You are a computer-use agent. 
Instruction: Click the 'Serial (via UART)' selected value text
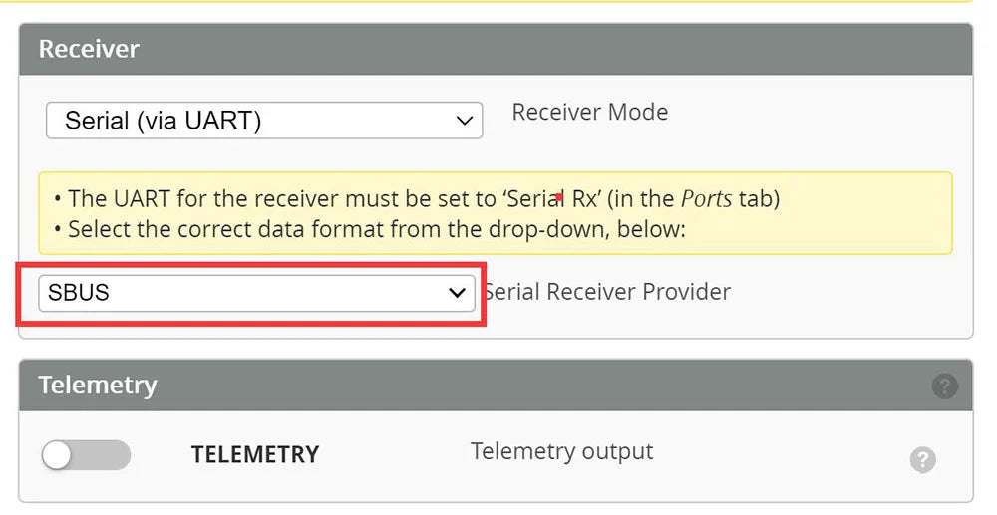pyautogui.click(x=163, y=121)
